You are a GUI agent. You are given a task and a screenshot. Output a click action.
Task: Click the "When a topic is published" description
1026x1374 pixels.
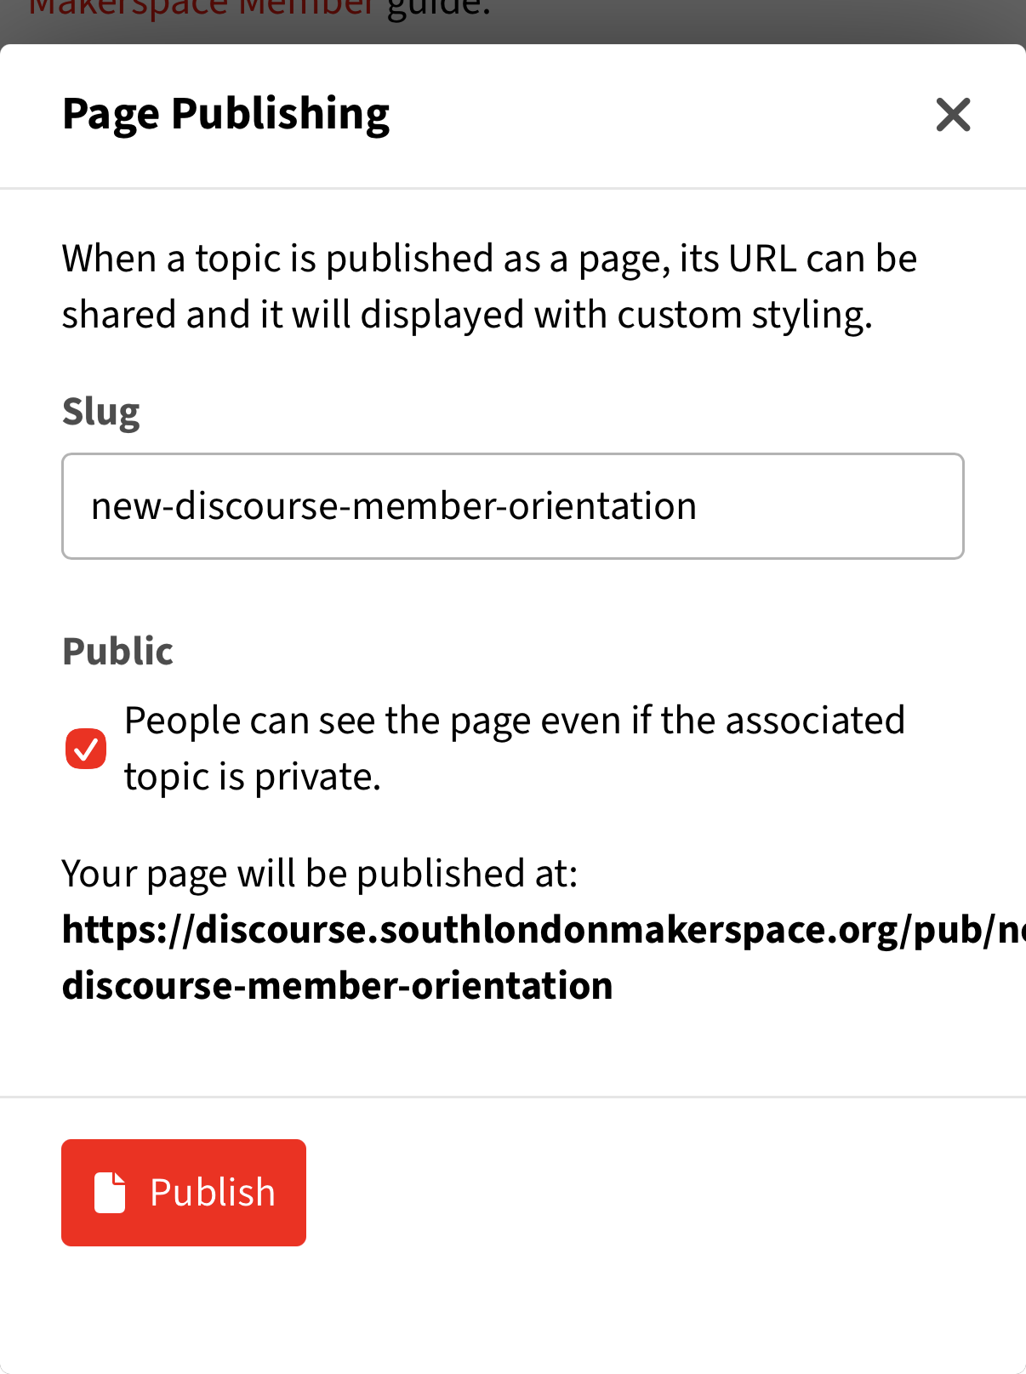point(489,259)
